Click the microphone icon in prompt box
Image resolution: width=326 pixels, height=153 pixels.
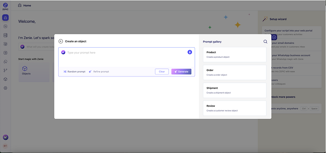(x=189, y=52)
